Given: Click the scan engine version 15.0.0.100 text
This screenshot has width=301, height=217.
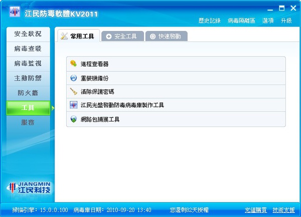Looking at the screenshot, I should coord(54,210).
